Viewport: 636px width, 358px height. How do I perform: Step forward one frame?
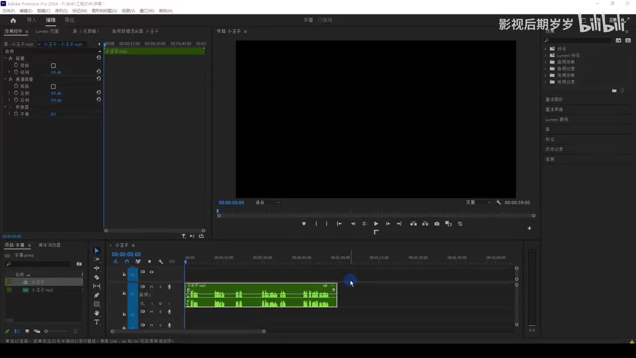(388, 224)
